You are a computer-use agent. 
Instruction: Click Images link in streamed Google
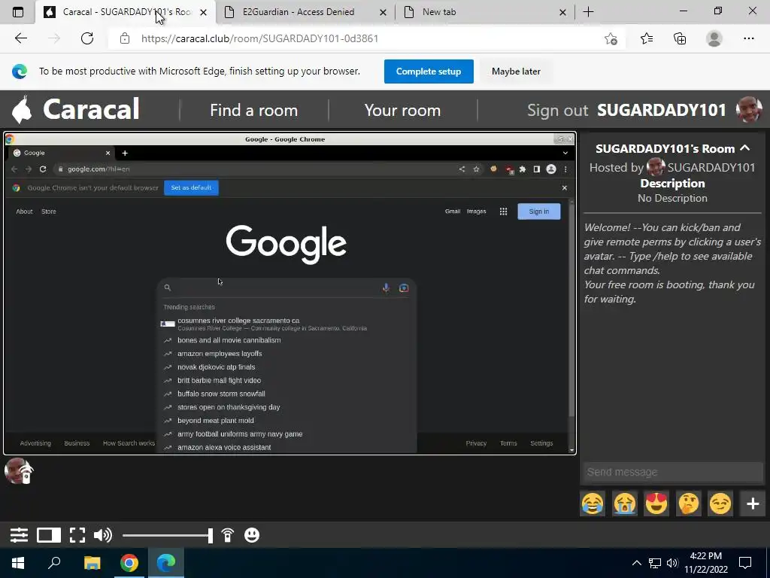point(476,211)
